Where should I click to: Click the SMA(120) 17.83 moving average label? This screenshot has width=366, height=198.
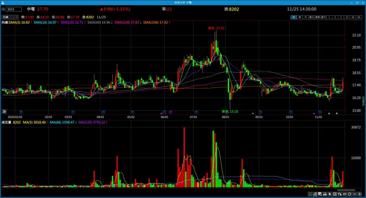click(127, 22)
